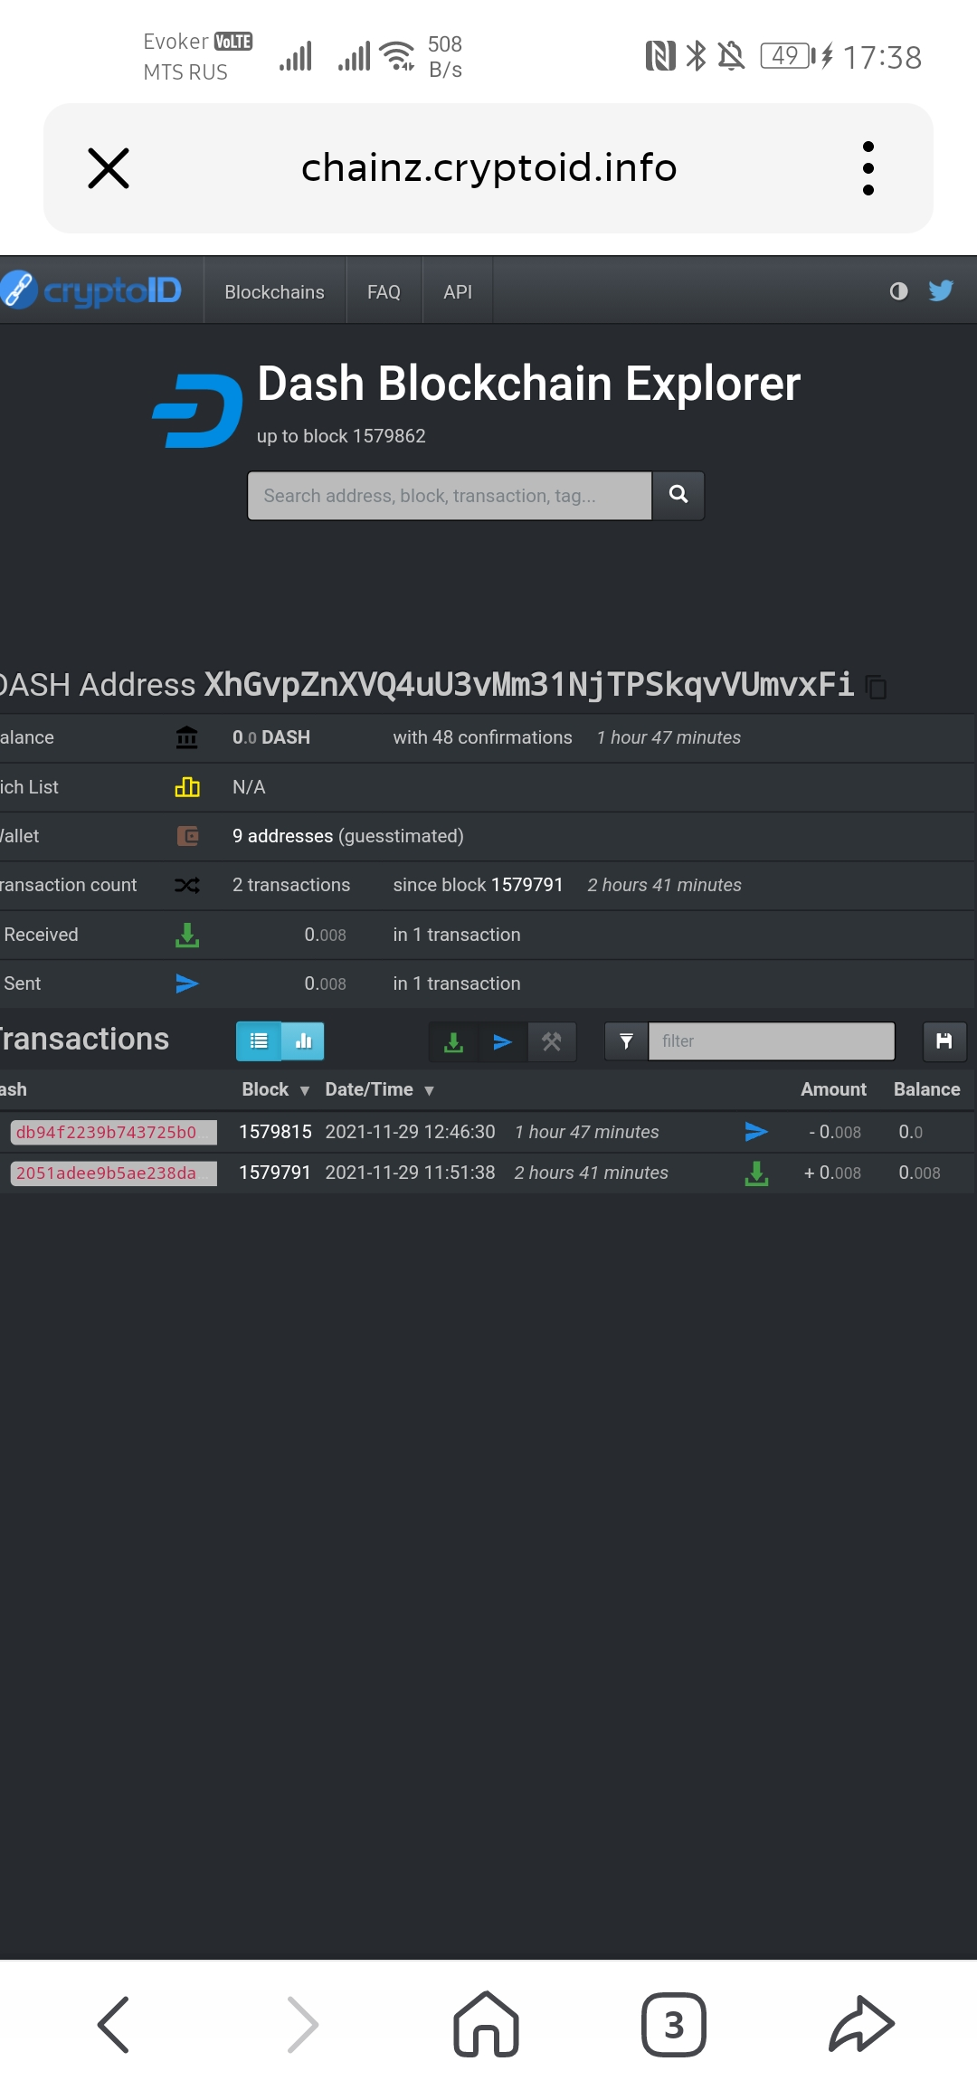Open the cryptoID logo home link
This screenshot has height=2090, width=977.
point(91,290)
